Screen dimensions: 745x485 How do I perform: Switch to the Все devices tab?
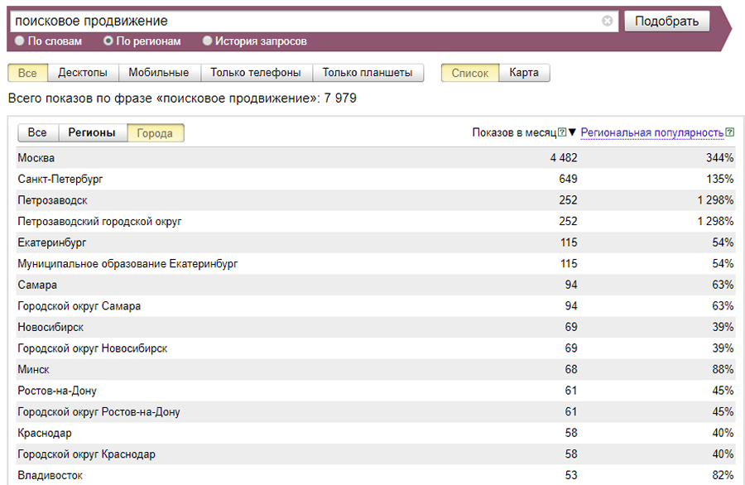click(x=27, y=73)
